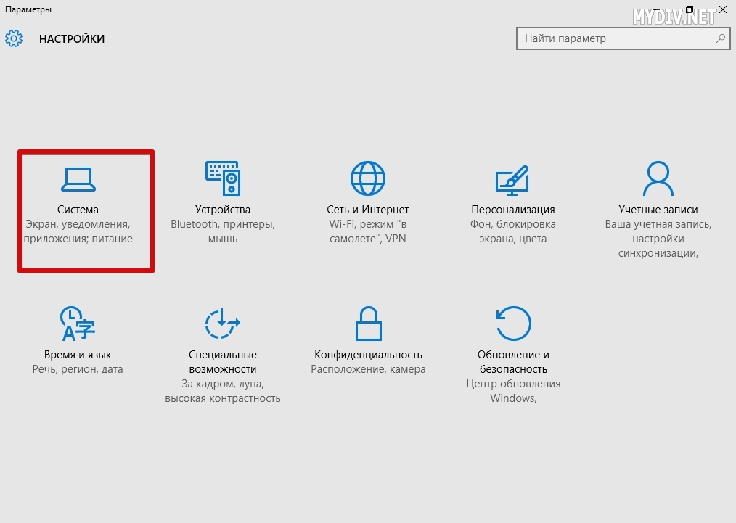The image size is (736, 523).
Task: Select the padlock icon for Конфиденциальность
Action: [x=368, y=323]
